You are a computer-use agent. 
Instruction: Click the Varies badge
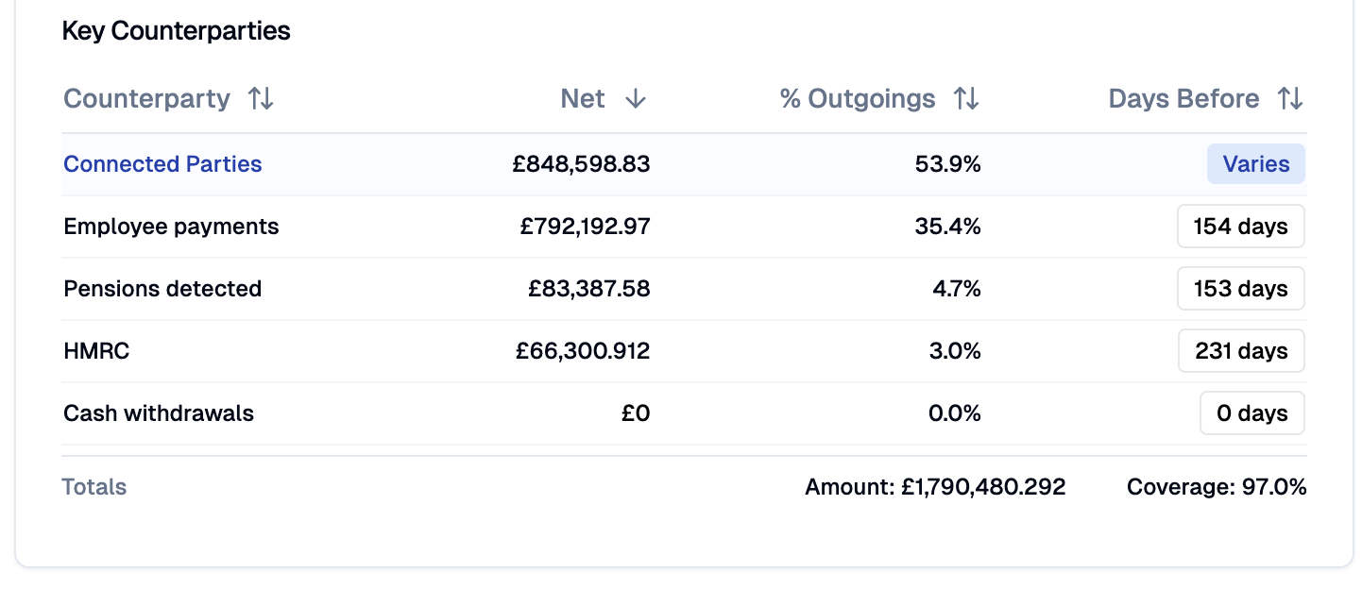click(x=1255, y=163)
